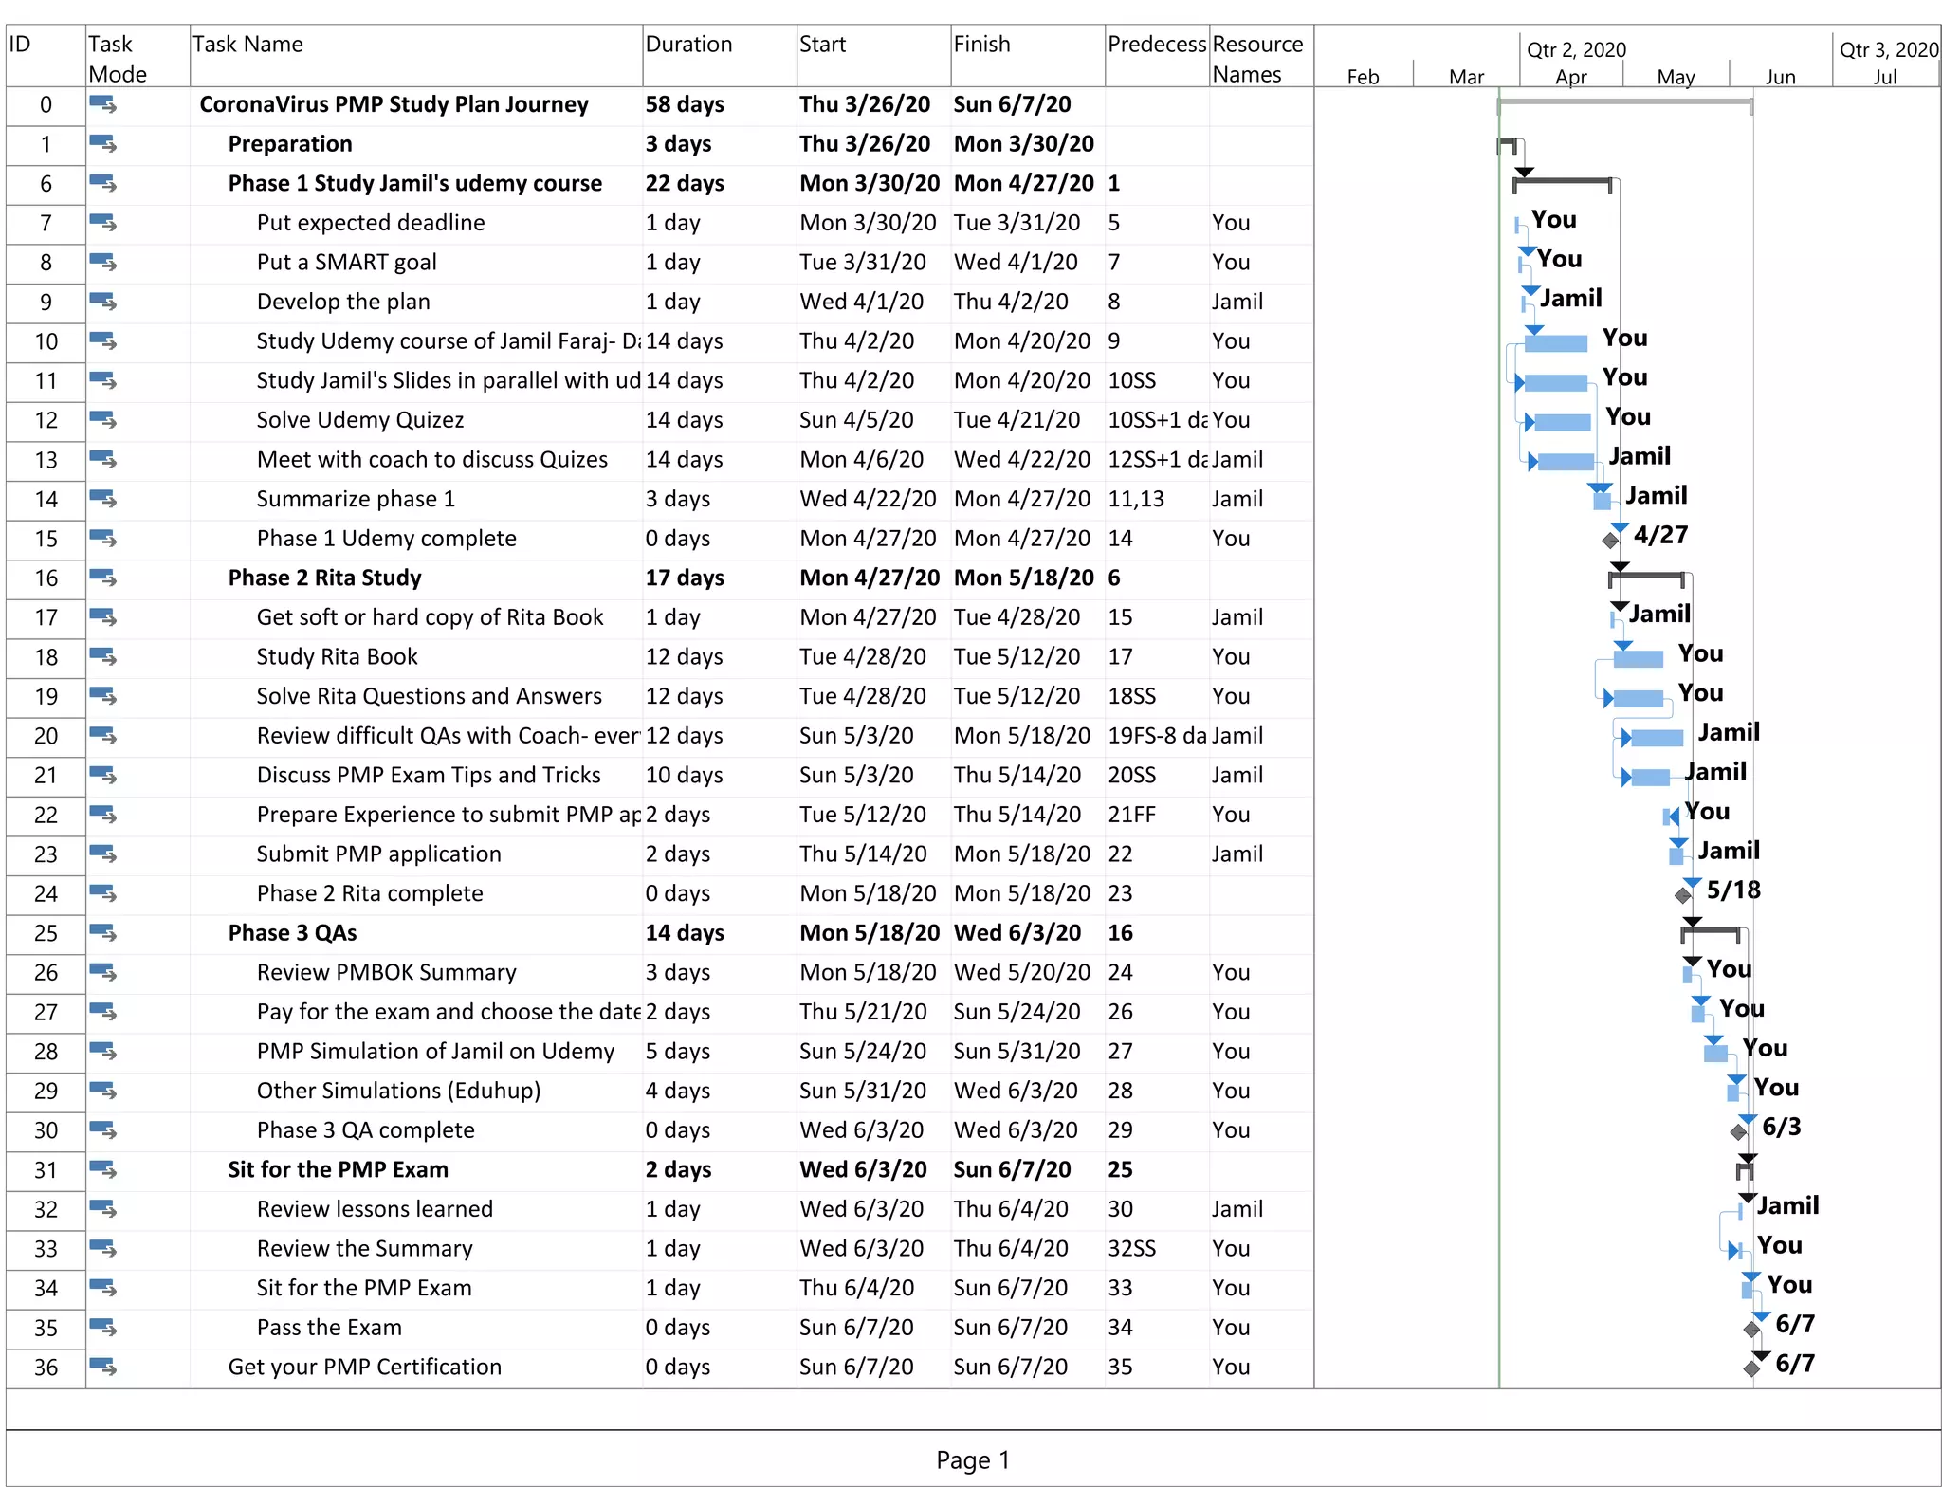
Task: Click row ID 25 header cell
Action: (x=46, y=933)
